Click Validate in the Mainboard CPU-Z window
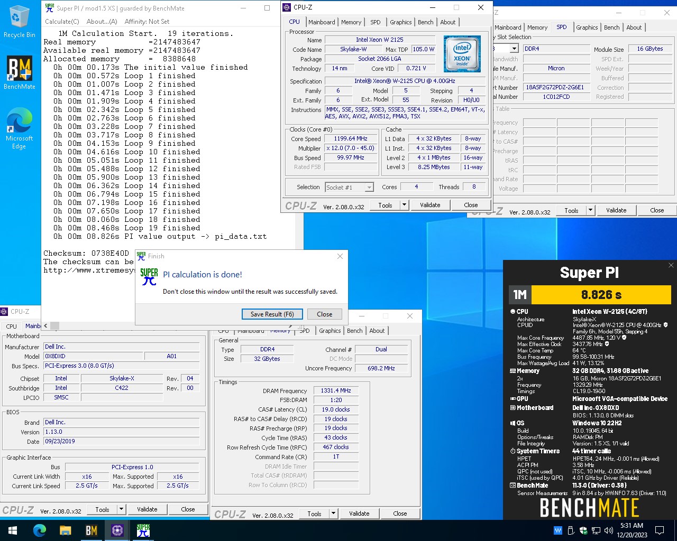Screen dimensions: 677x541 (147, 509)
